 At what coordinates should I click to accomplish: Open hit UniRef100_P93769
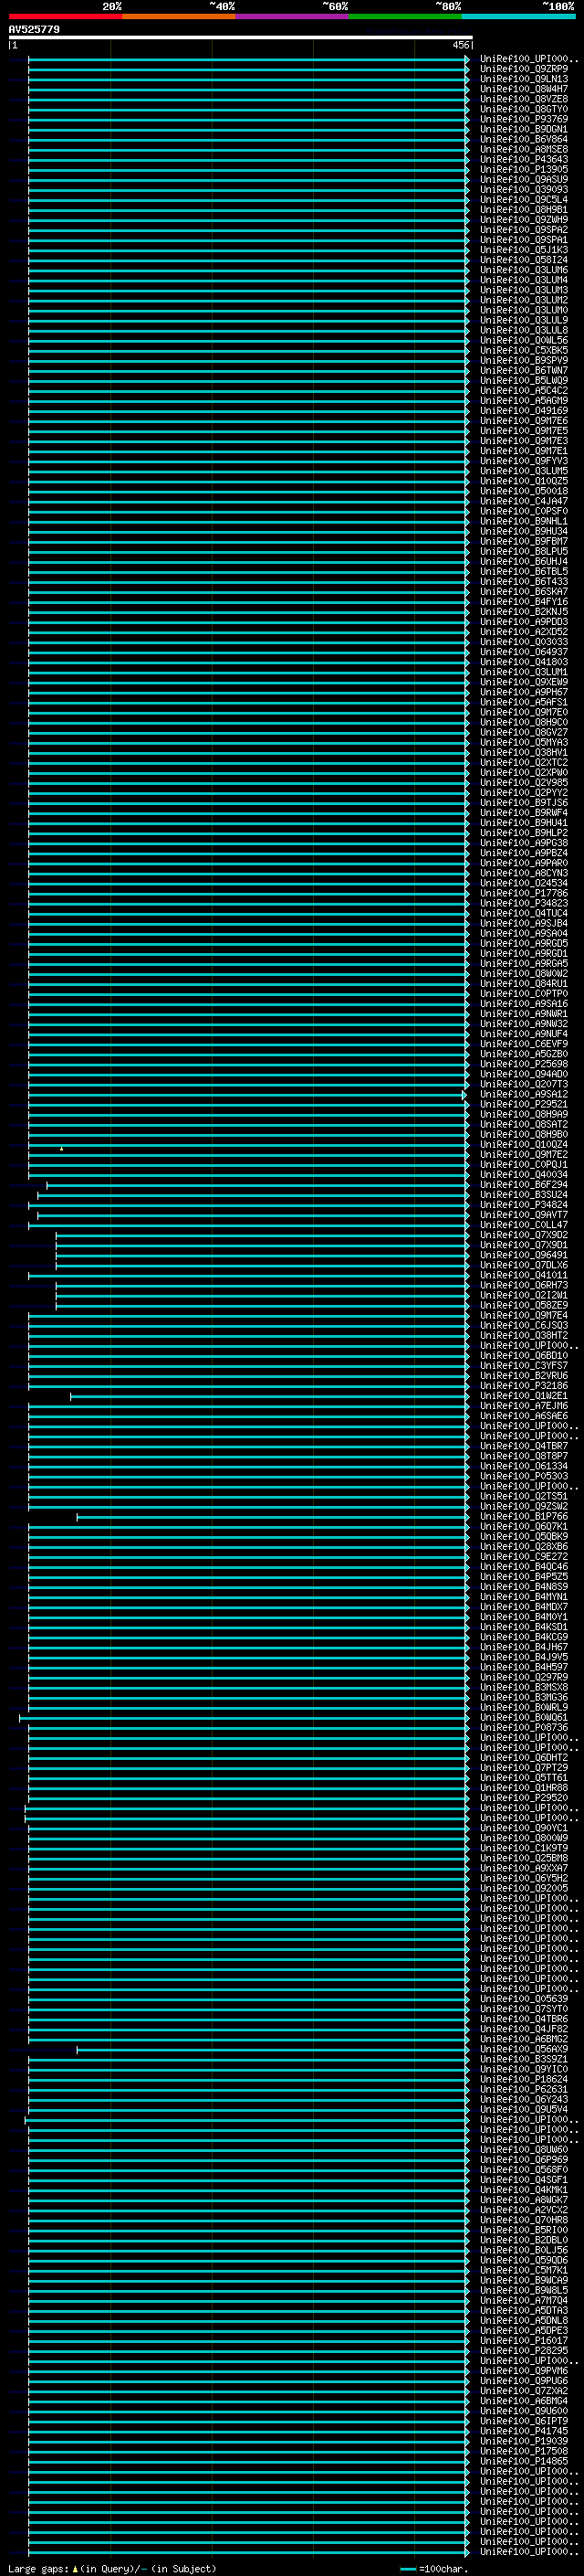(524, 119)
